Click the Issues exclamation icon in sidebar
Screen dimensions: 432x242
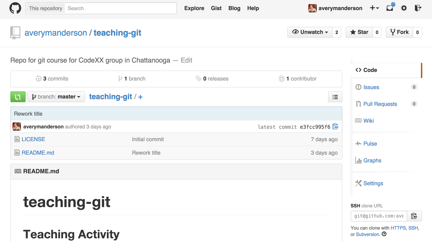[x=358, y=87]
